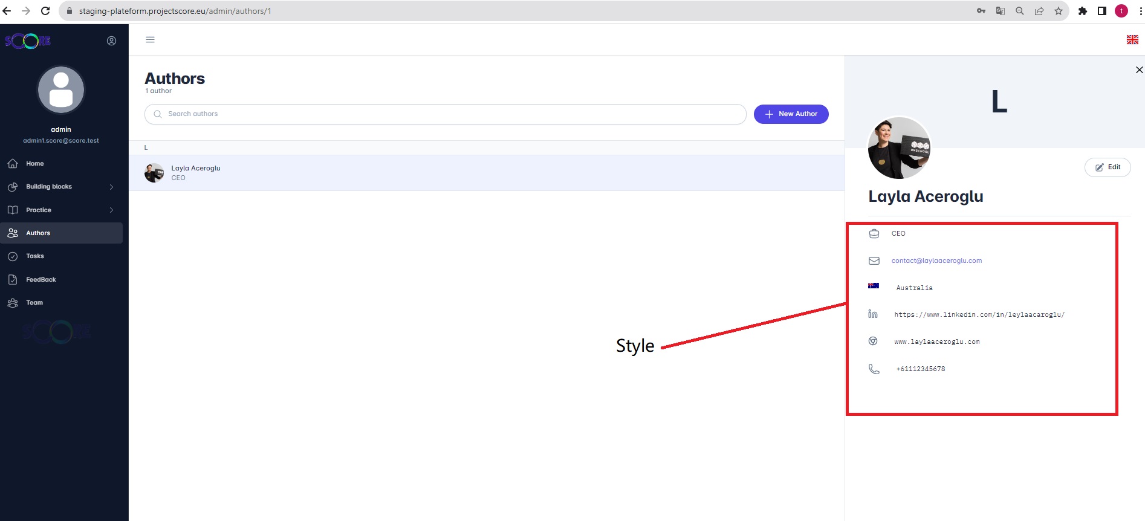Expand the Practice submenu chevron
The width and height of the screenshot is (1145, 521).
point(111,210)
